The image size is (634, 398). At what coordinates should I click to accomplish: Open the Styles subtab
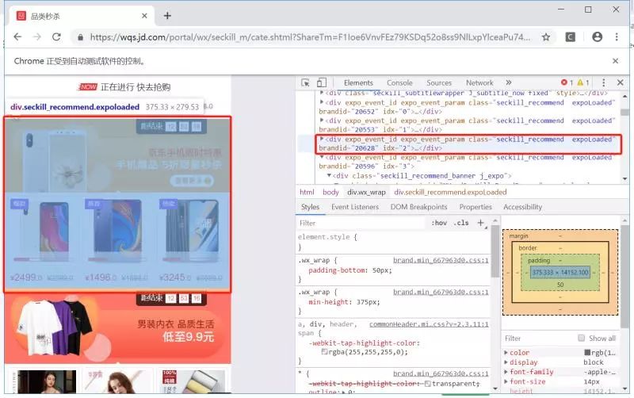(x=310, y=207)
